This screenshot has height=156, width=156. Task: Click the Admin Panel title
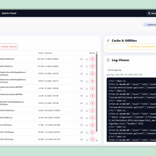[x=9, y=13]
